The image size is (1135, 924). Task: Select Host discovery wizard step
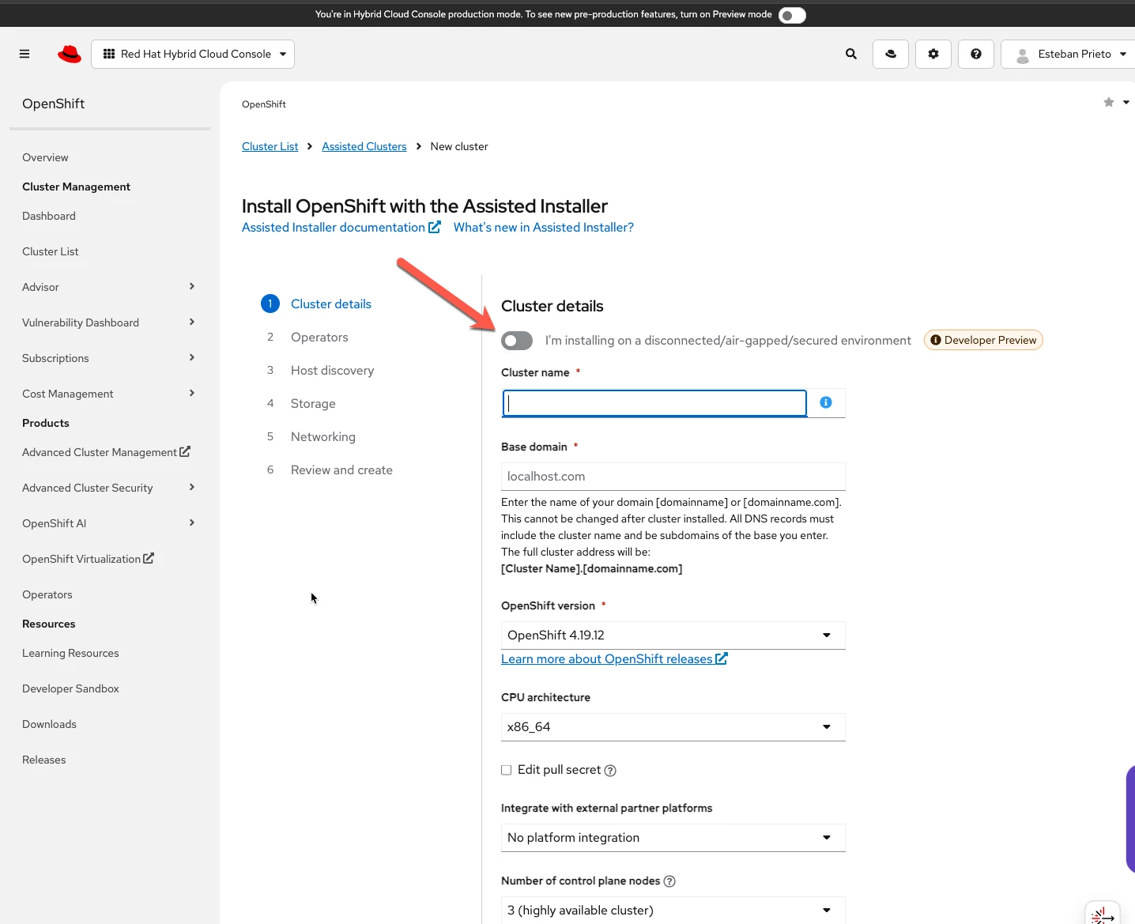click(x=333, y=371)
